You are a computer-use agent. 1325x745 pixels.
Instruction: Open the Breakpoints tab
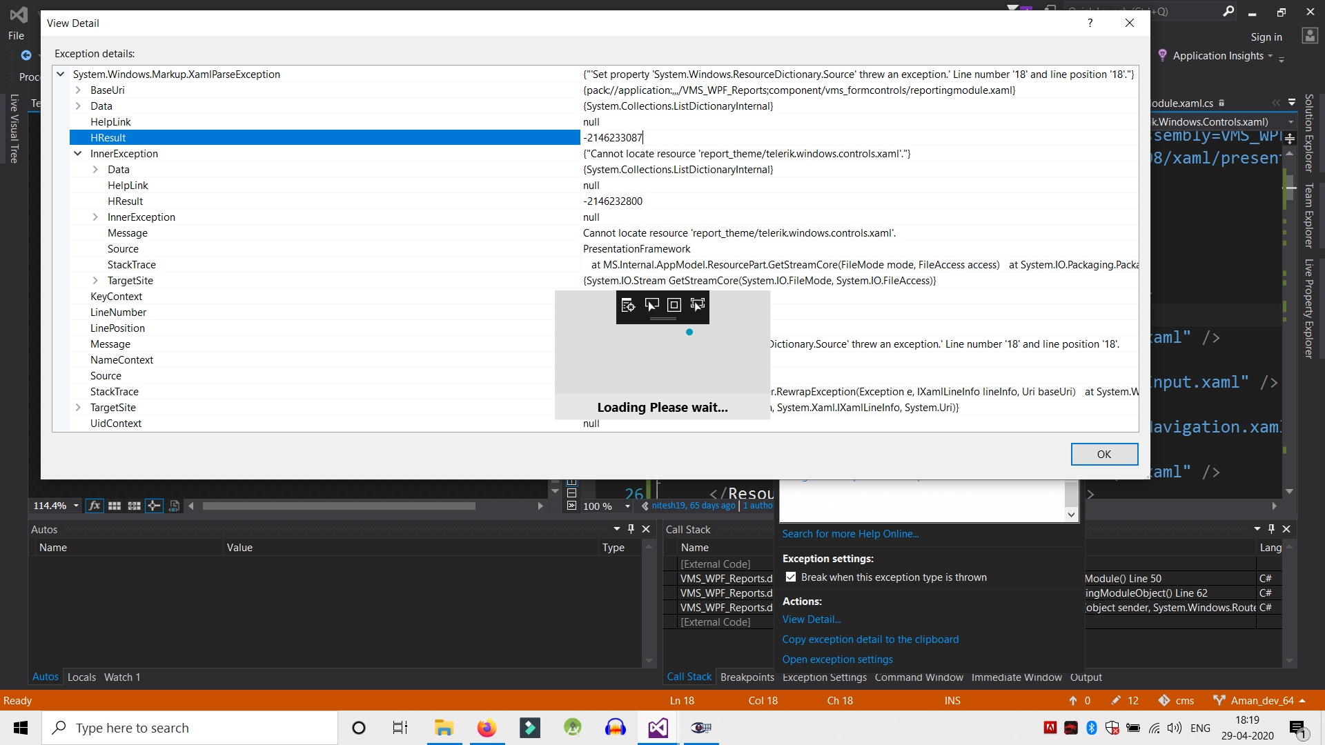coord(747,677)
